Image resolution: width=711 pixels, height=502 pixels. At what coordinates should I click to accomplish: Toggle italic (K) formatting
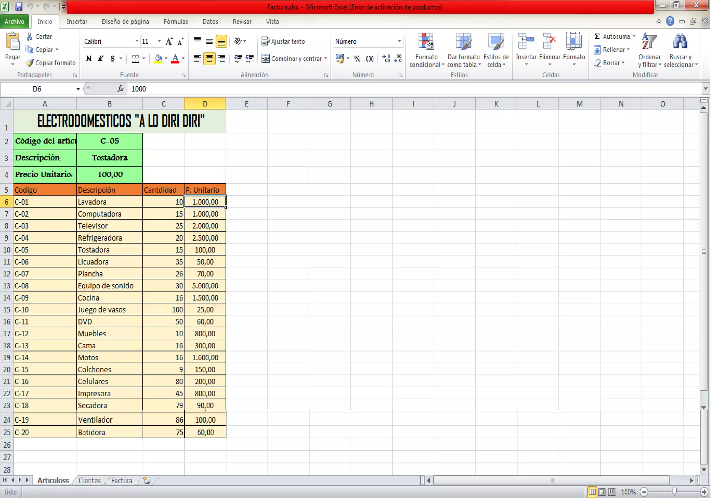click(101, 59)
